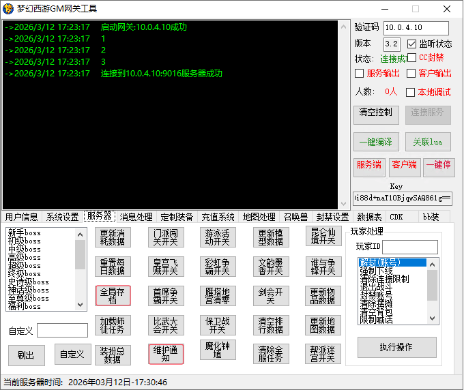
Task: Click the 关联lua button
Action: point(428,142)
